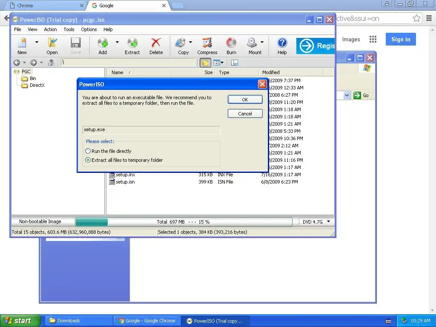Screen dimensions: 436x327
Task: Sort by the Modified column header
Action: pyautogui.click(x=291, y=72)
